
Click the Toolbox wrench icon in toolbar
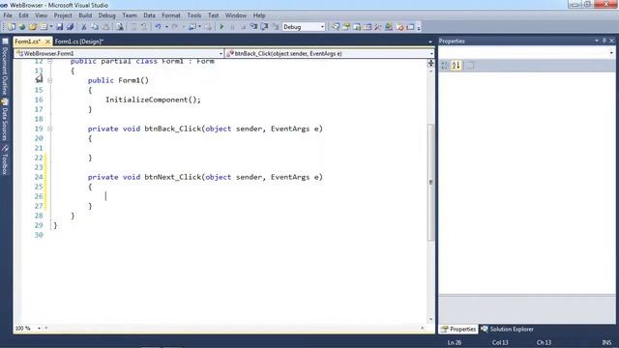click(378, 27)
